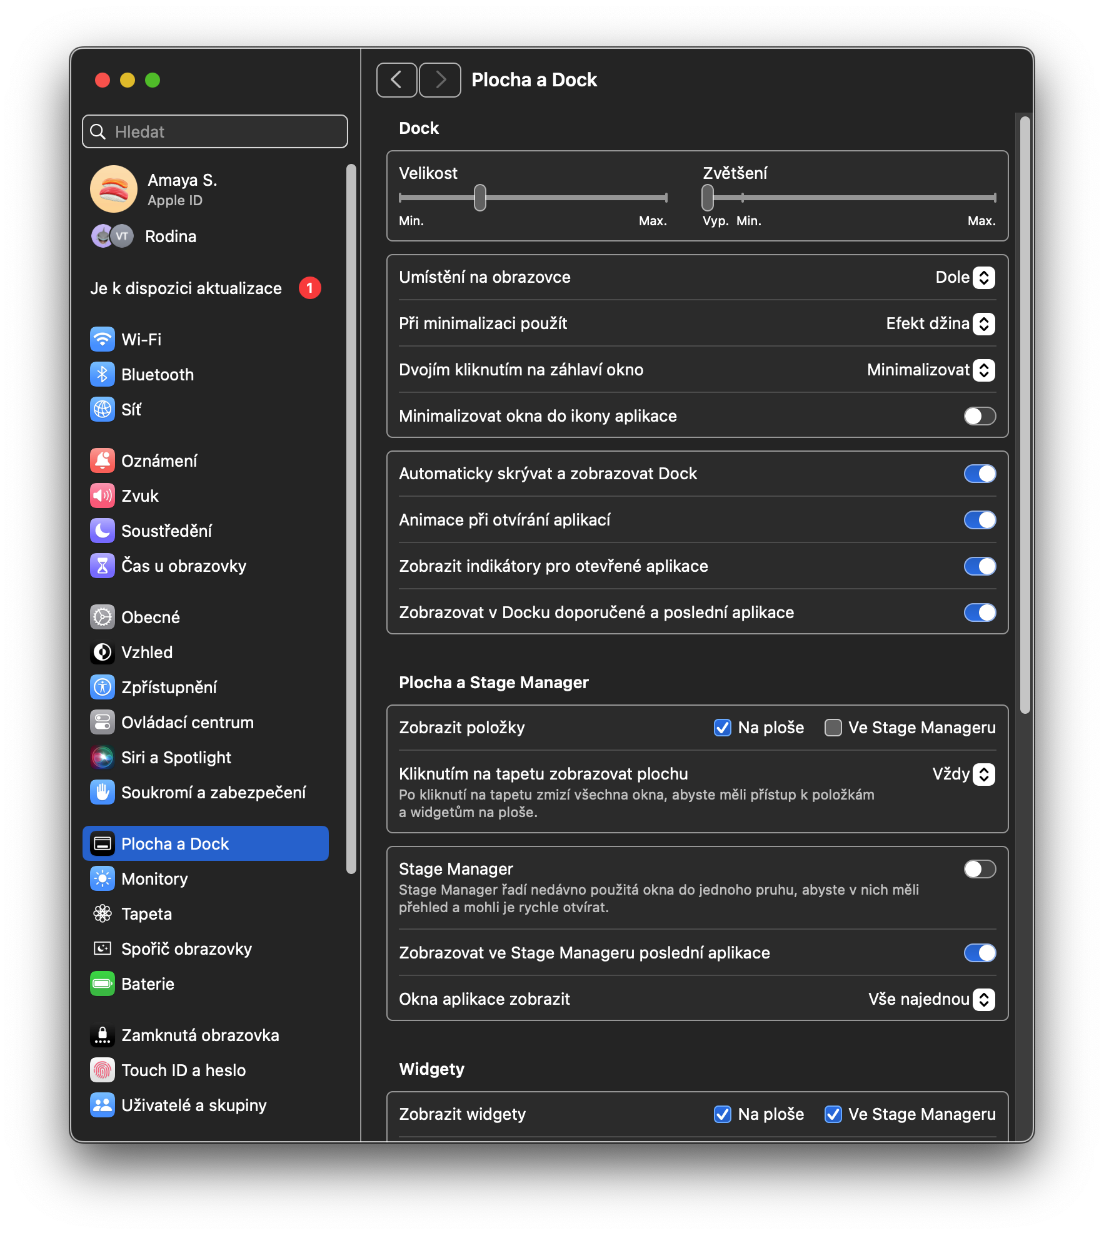Screen dimensions: 1104x1235
Task: Open Obecné in the sidebar
Action: click(206, 617)
